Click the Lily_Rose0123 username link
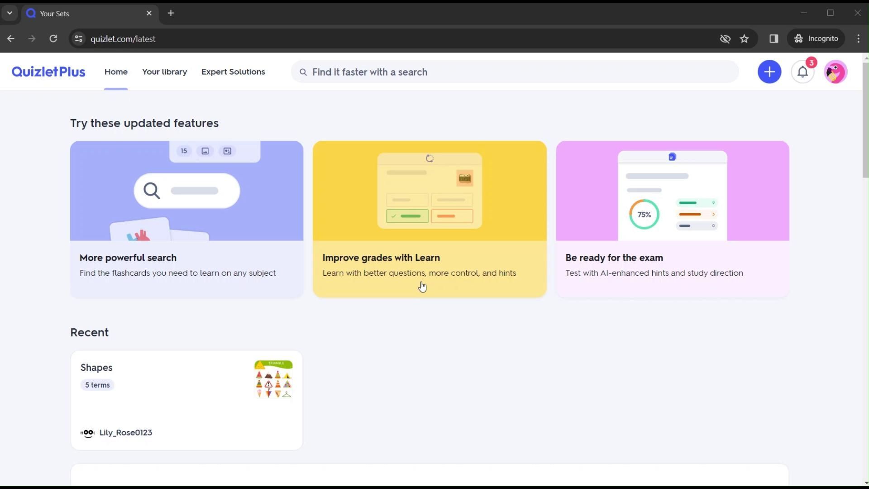Viewport: 869px width, 489px height. [x=125, y=433]
